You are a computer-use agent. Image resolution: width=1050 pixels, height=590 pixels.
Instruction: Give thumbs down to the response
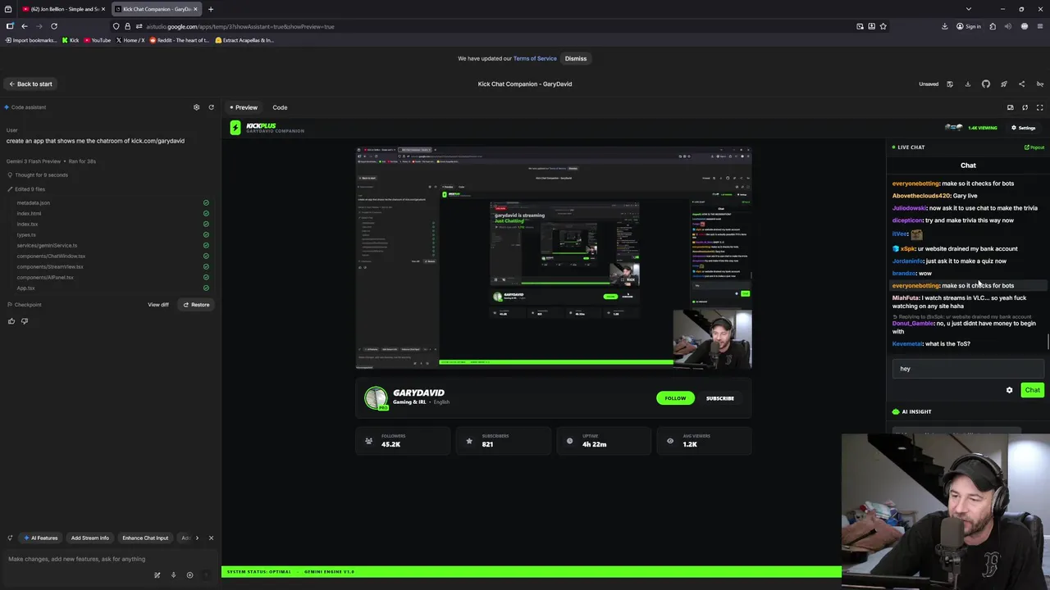(x=25, y=321)
